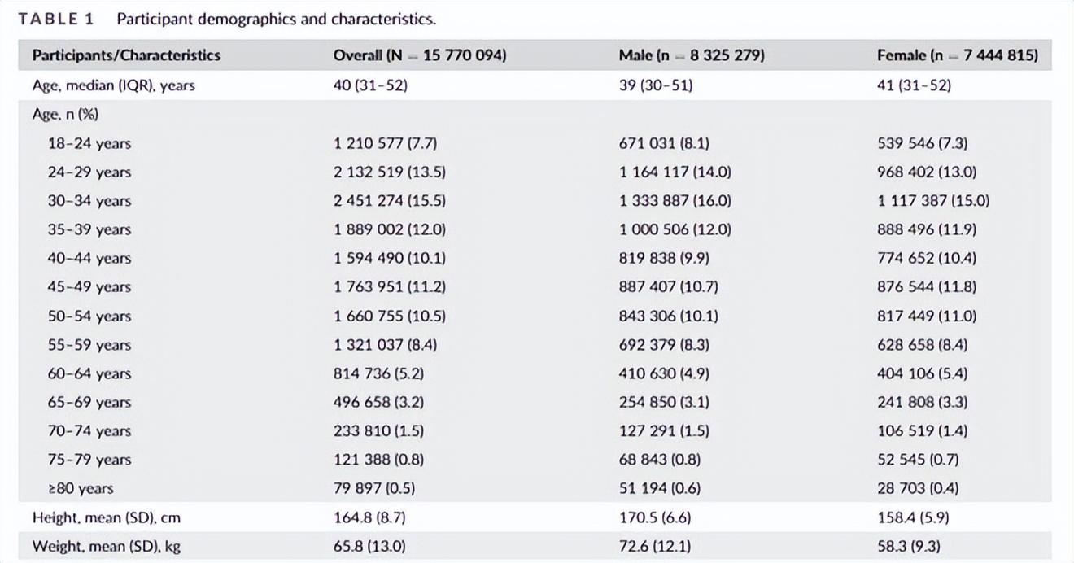The height and width of the screenshot is (563, 1074).
Task: Click the "45–49 years" row label
Action: click(89, 287)
